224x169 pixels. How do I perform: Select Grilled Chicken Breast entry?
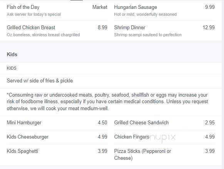tap(31, 27)
